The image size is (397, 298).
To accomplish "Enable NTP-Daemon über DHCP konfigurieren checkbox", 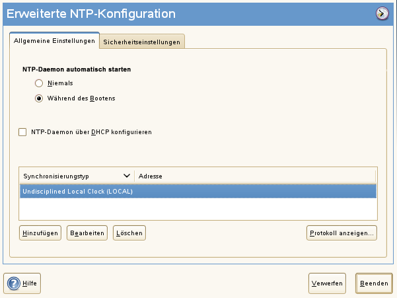I will click(x=23, y=132).
